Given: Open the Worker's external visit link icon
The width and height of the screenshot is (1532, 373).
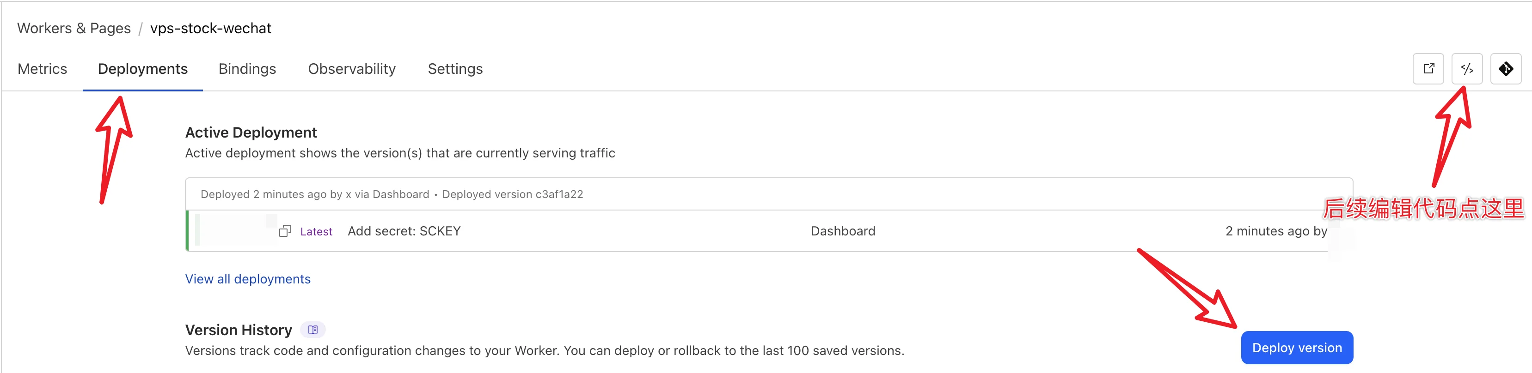Looking at the screenshot, I should pos(1428,69).
